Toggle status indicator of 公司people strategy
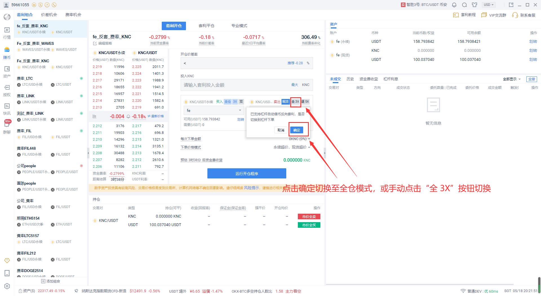 click(x=81, y=166)
